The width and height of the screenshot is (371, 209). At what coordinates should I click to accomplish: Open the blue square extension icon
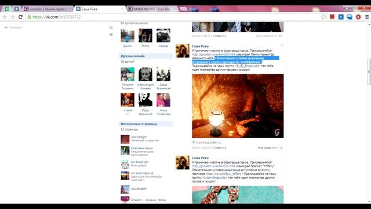coord(341,17)
